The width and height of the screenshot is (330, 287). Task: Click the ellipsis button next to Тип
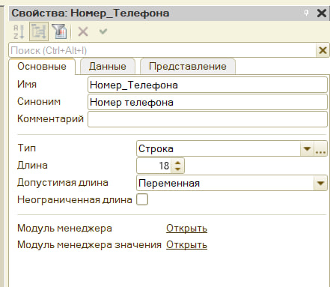click(x=320, y=149)
